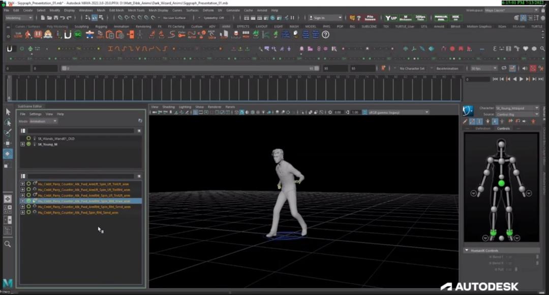Click the Y UP axis shelf button
The width and height of the screenshot is (549, 295).
[x=391, y=18]
